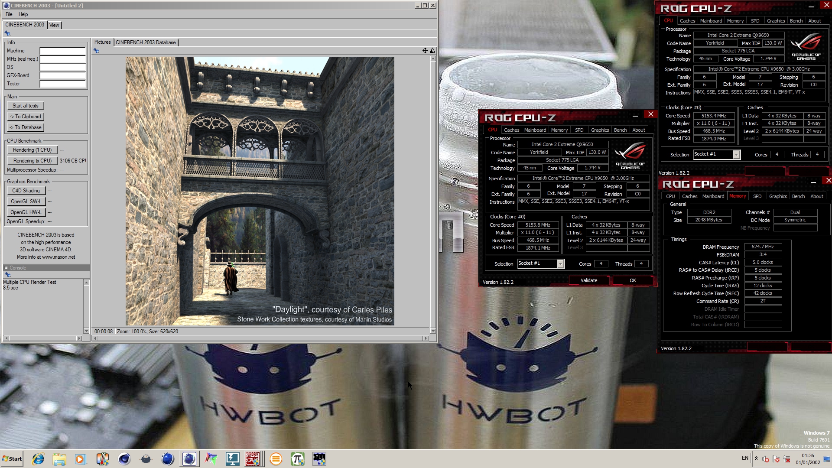Open About tab in bottom-right CPU-Z window
The width and height of the screenshot is (832, 468).
(816, 196)
